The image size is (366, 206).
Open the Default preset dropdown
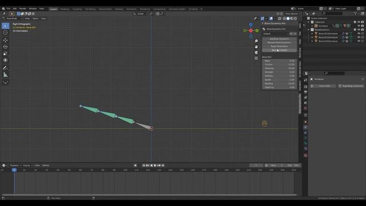[276, 34]
